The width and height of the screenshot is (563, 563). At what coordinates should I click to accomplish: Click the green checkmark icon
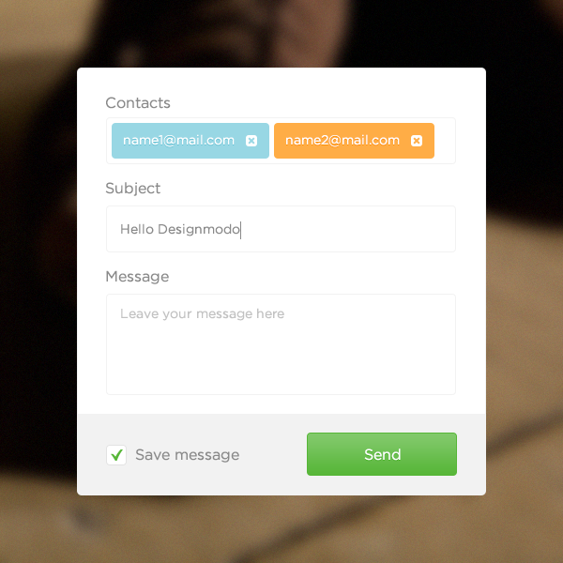pos(116,455)
